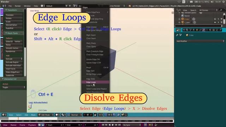Choose Edge Loops in Edges menu
Screen dimensions: 226x127
tap(95, 82)
